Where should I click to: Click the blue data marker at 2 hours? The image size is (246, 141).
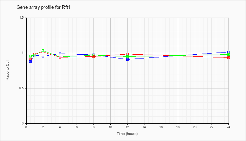pos(43,56)
